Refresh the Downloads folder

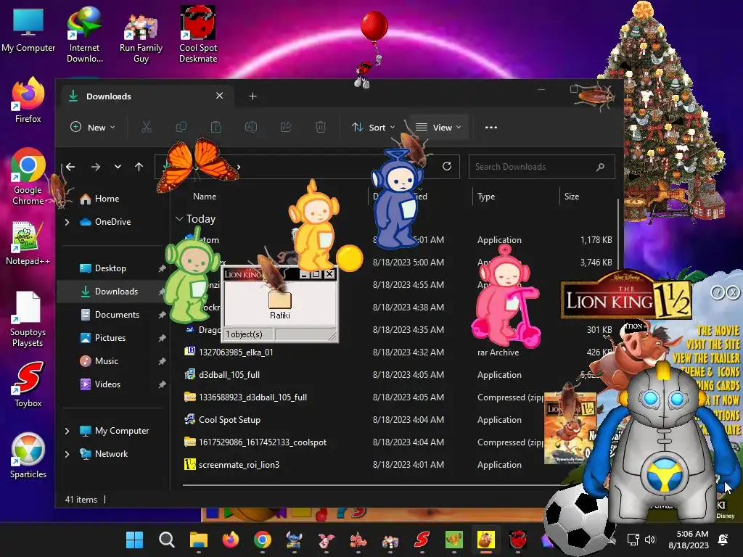[x=447, y=166]
